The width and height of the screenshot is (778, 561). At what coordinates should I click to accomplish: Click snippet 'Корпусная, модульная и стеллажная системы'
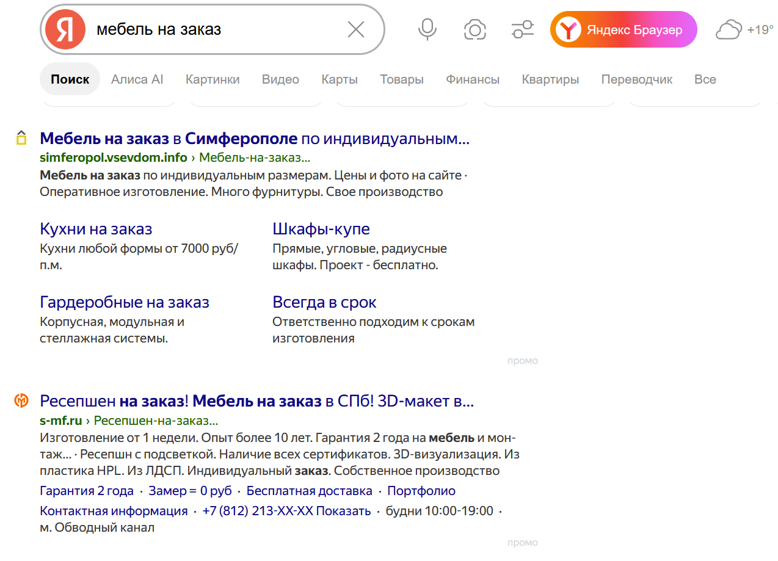[112, 330]
